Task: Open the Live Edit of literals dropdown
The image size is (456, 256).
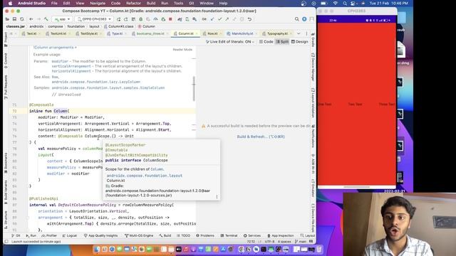Action: 229,42
